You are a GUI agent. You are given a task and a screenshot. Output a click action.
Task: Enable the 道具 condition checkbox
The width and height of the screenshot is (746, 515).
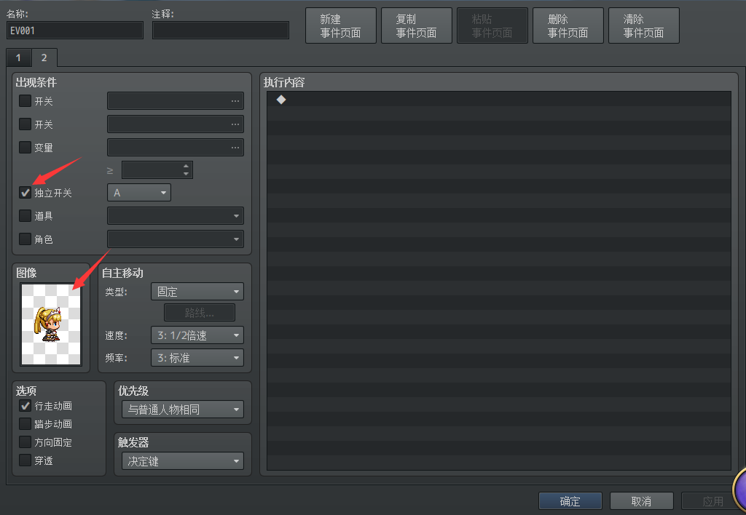point(25,216)
